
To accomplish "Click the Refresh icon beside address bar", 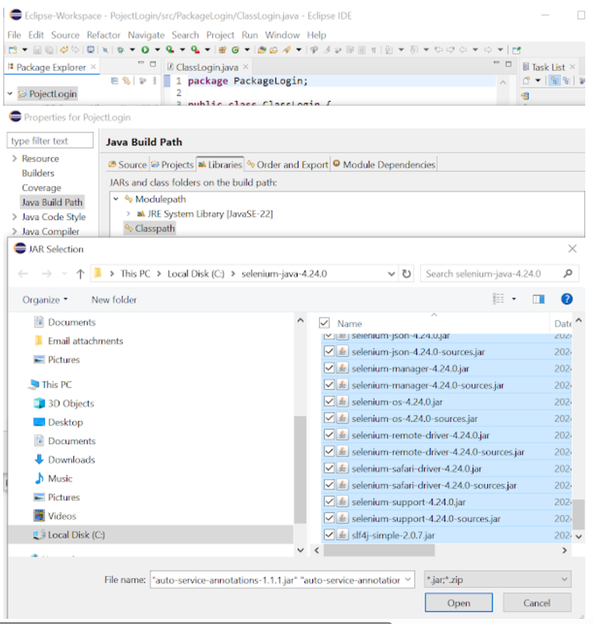I will (x=406, y=274).
